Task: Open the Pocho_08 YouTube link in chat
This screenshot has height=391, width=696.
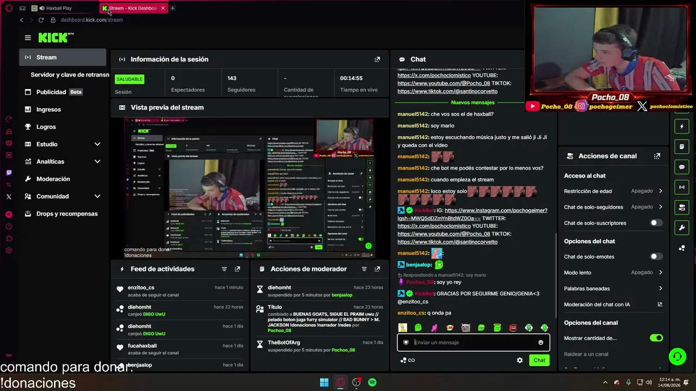Action: coord(444,234)
